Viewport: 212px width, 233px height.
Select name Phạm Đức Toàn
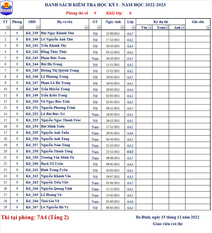pos(65,58)
